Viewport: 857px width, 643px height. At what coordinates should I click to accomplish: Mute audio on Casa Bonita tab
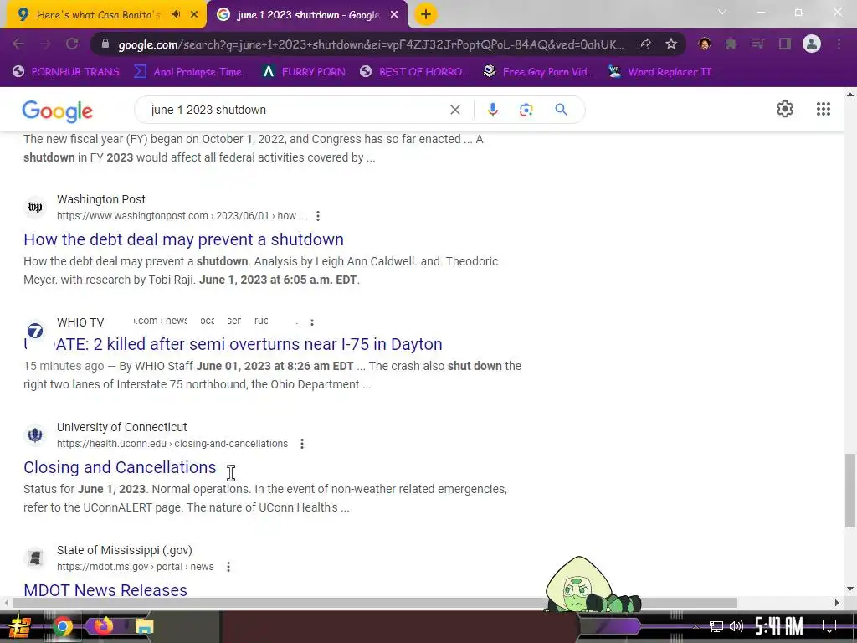[x=176, y=14]
